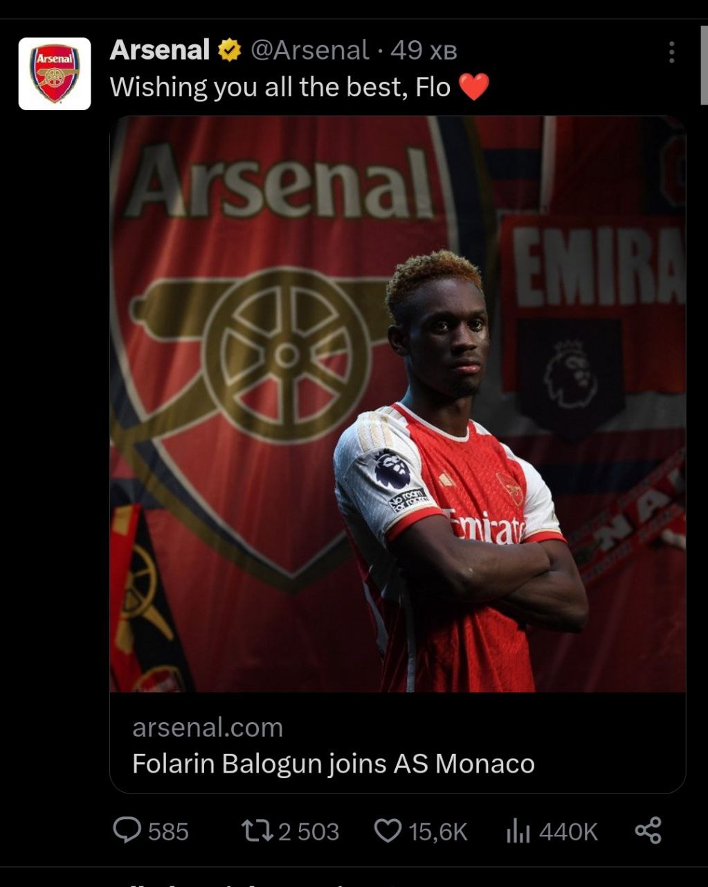Click the Arsenal display name

coord(160,51)
